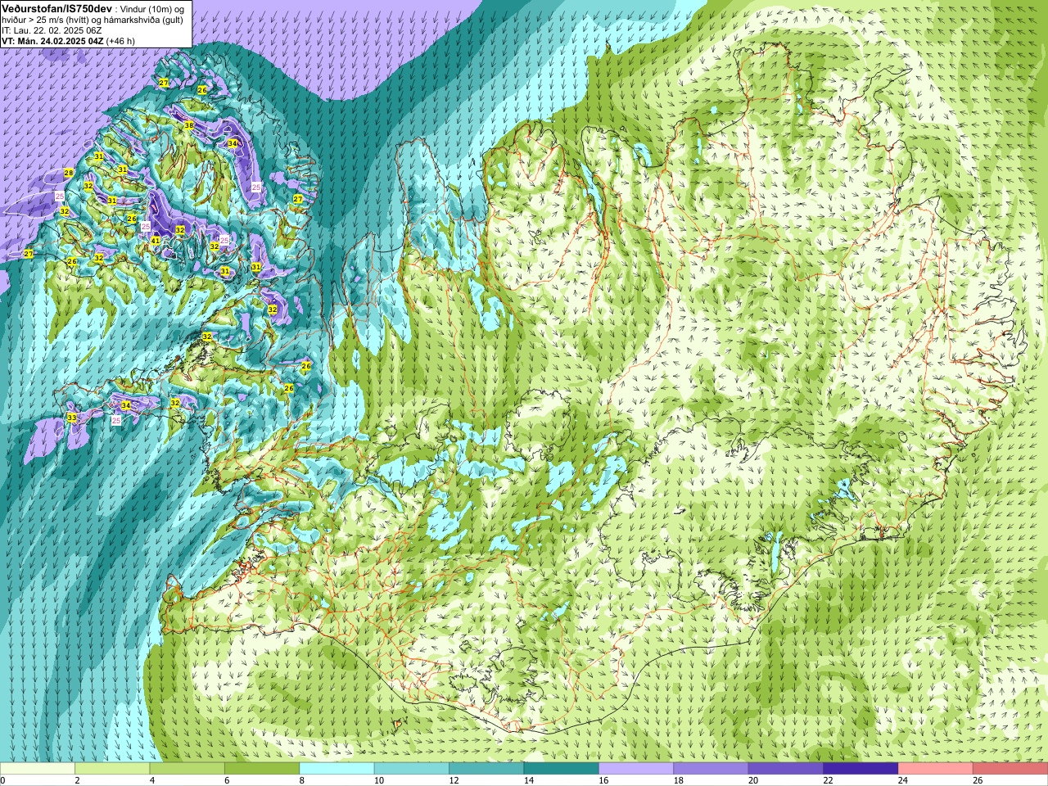The height and width of the screenshot is (786, 1048).
Task: Click the yellow max gust label 38
Action: pyautogui.click(x=188, y=125)
